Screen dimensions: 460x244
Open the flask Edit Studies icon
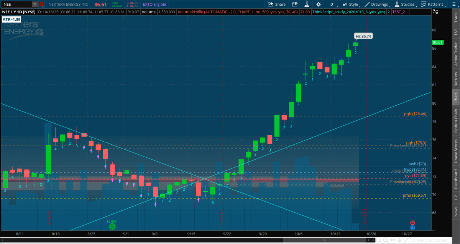tap(307, 5)
